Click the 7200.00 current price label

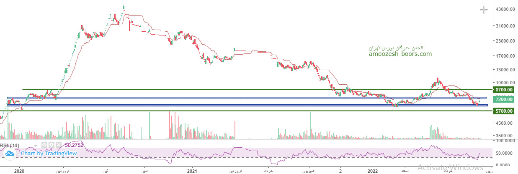503,100
